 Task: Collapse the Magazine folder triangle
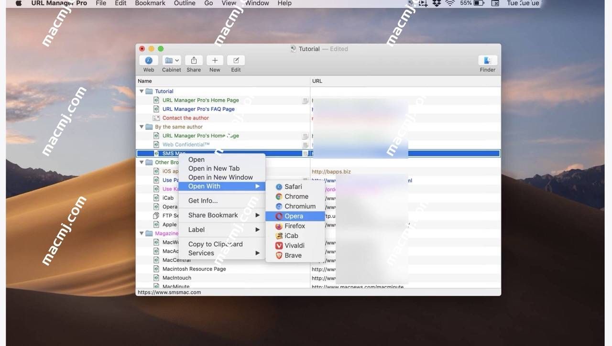pyautogui.click(x=142, y=233)
